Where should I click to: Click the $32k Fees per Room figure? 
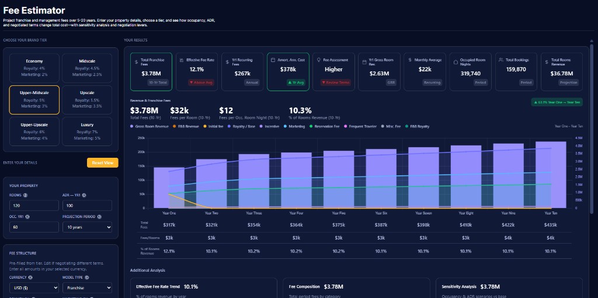(179, 110)
